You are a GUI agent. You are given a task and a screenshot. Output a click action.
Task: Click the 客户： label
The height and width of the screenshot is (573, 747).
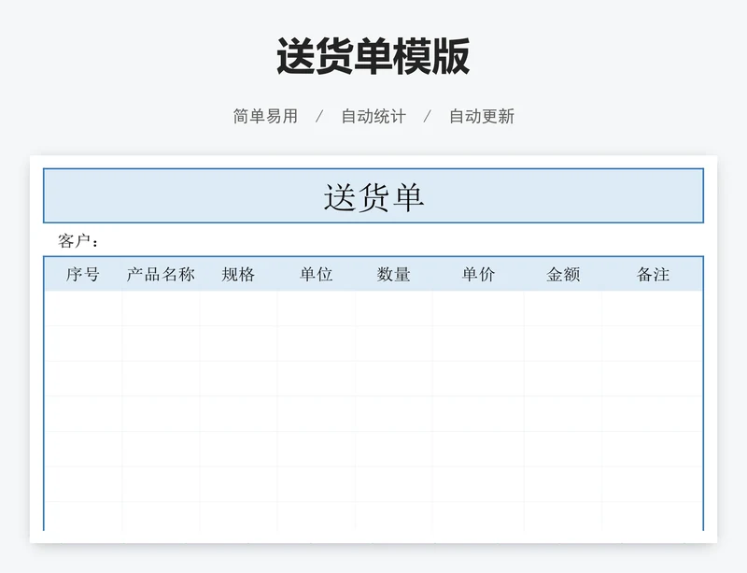78,241
